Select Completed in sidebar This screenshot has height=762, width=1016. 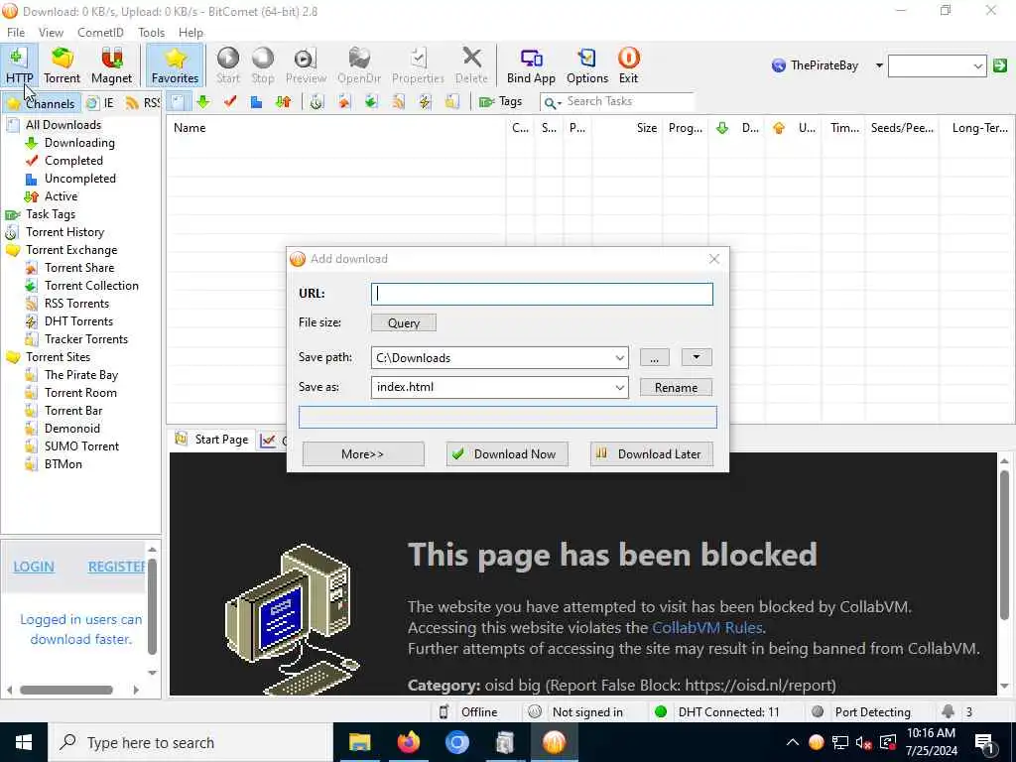click(73, 161)
